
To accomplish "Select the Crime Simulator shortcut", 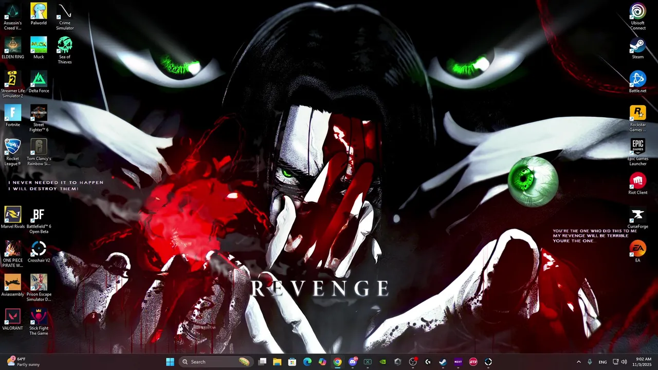I will (65, 16).
